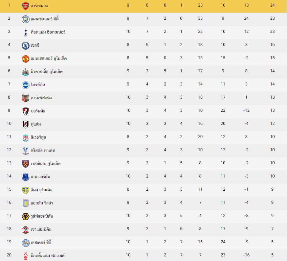
Task: Click the Manchester United crest
Action: (x=25, y=59)
